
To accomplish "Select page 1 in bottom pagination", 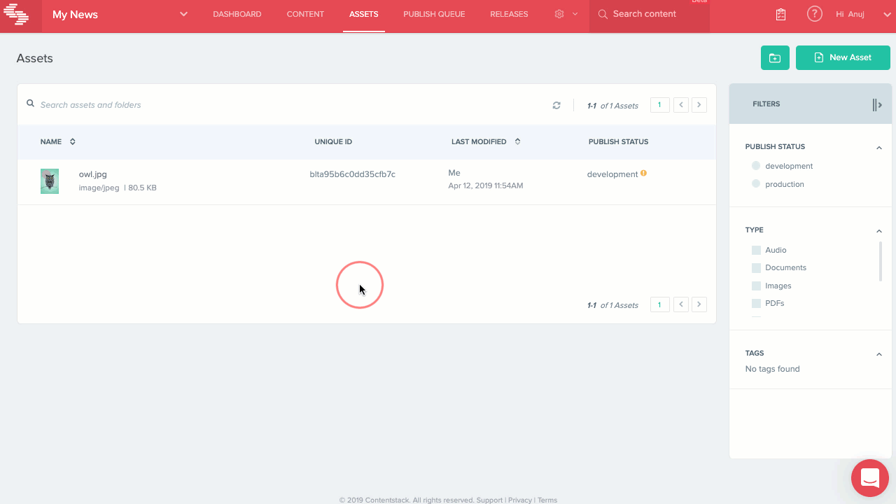I will click(659, 304).
